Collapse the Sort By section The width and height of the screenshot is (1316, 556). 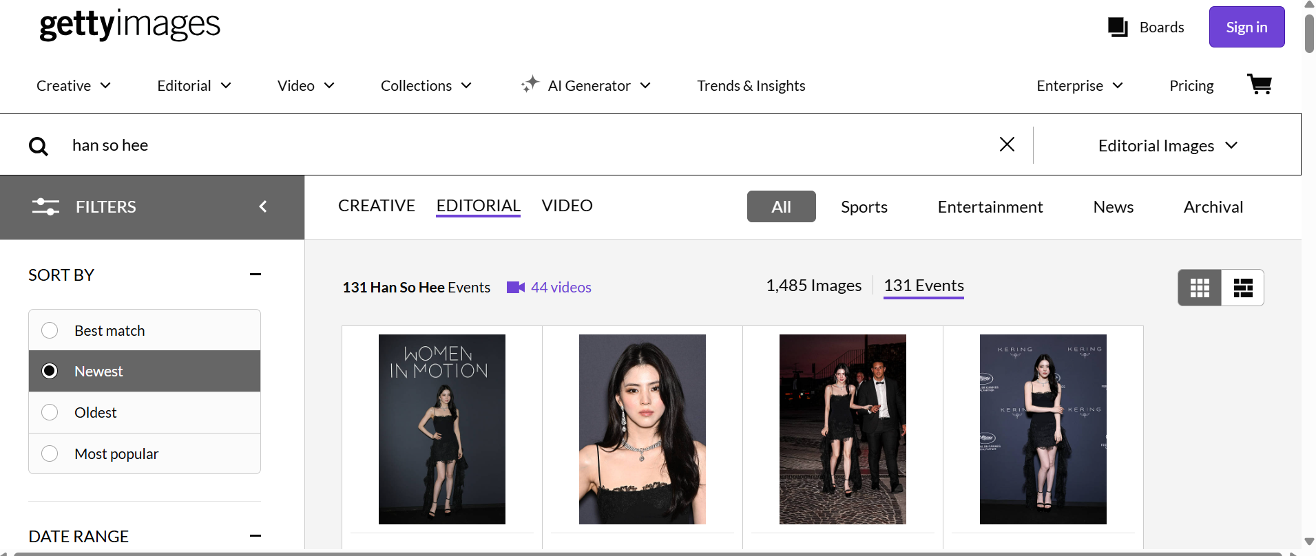point(255,275)
